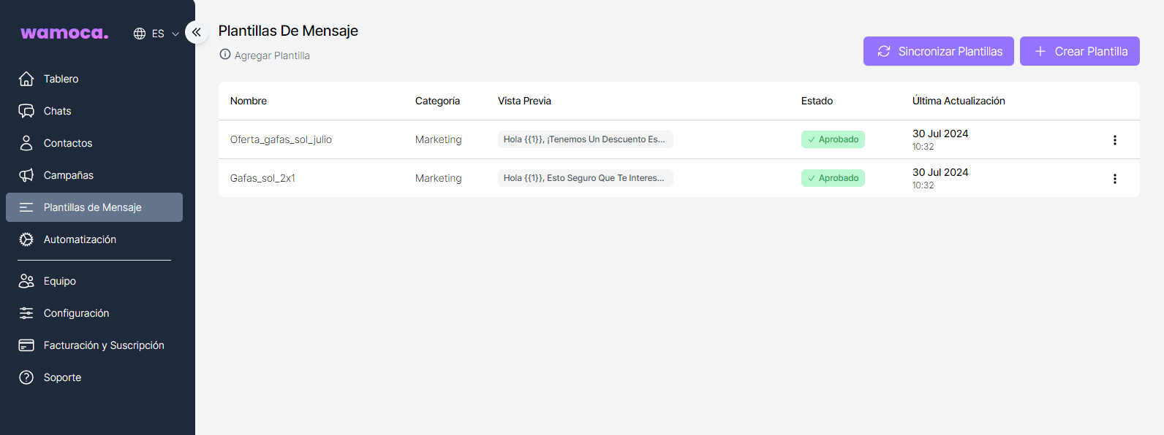1164x435 pixels.
Task: Click the Contactos person icon
Action: pos(26,143)
